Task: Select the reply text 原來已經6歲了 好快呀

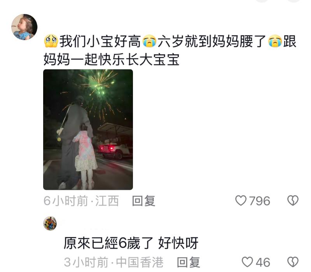Action: (131, 243)
